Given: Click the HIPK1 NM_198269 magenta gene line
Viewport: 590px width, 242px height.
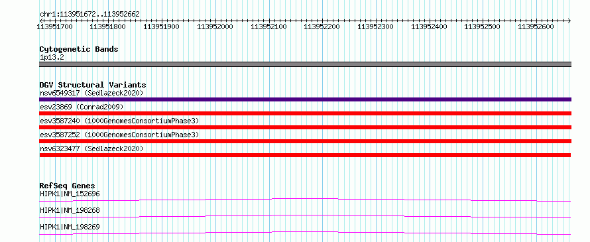Looking at the screenshot, I should click(x=305, y=233).
